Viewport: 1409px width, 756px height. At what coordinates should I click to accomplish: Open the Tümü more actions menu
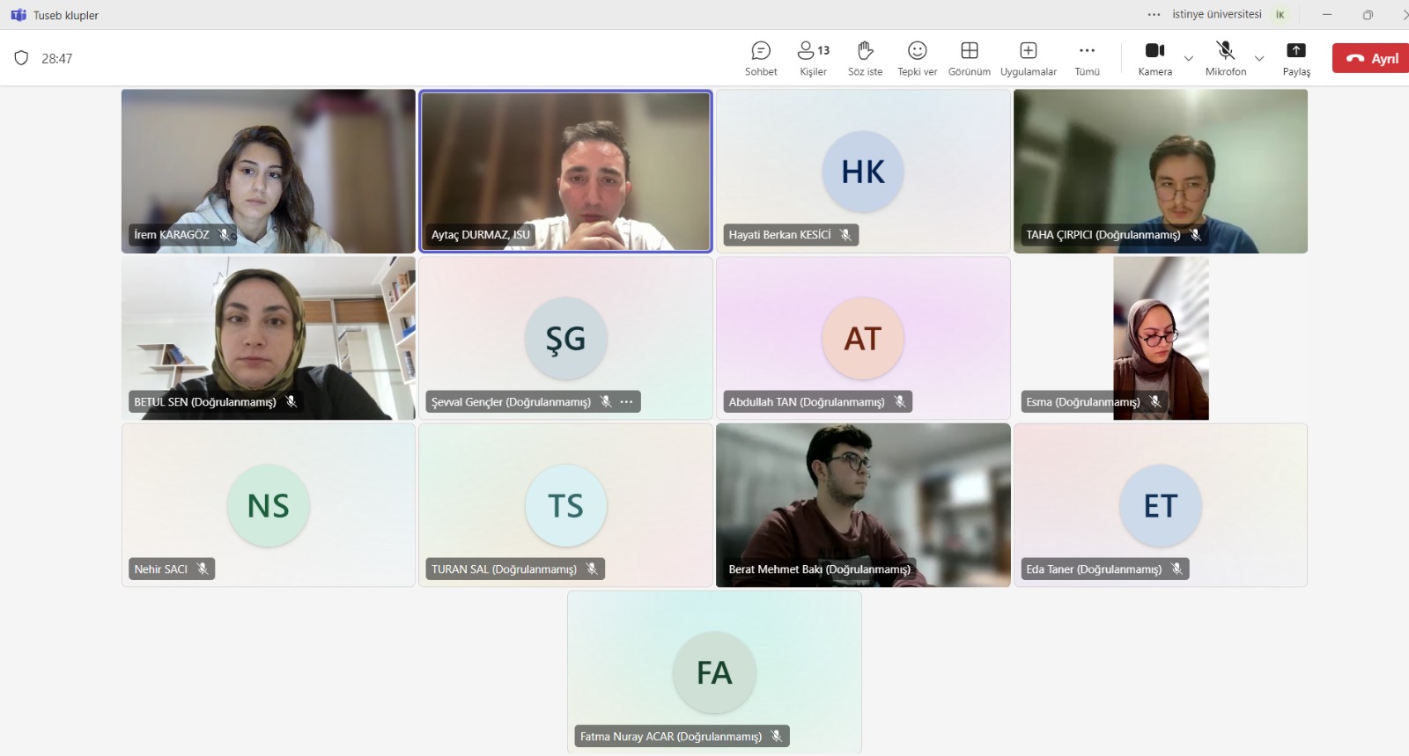point(1087,58)
